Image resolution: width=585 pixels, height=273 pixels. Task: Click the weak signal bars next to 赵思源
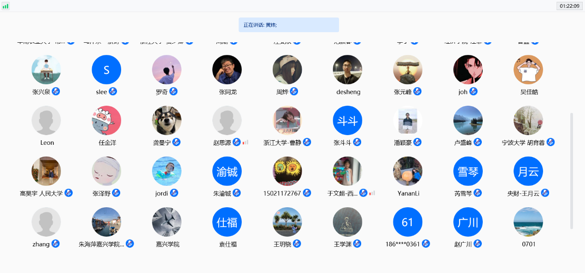tap(246, 142)
